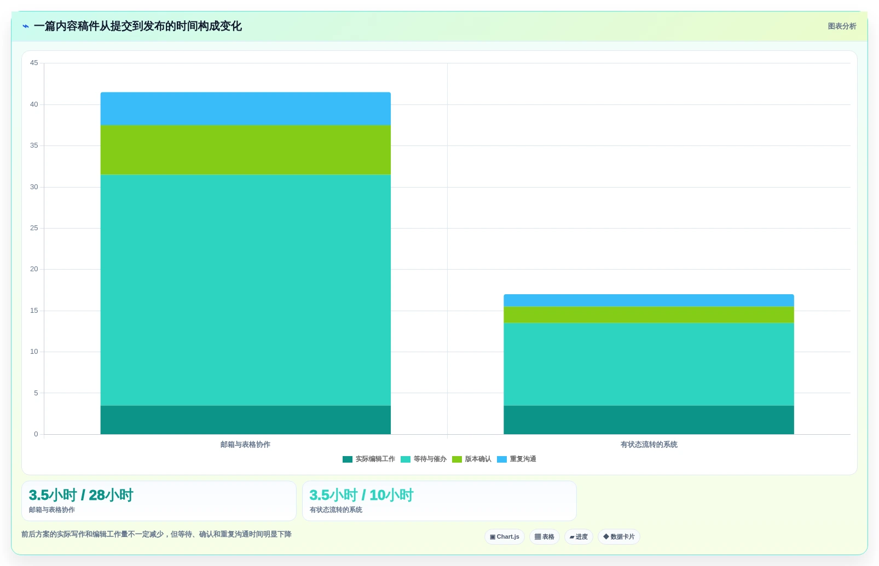Select the 数据卡片 tag chip
The image size is (879, 566).
pyautogui.click(x=619, y=537)
